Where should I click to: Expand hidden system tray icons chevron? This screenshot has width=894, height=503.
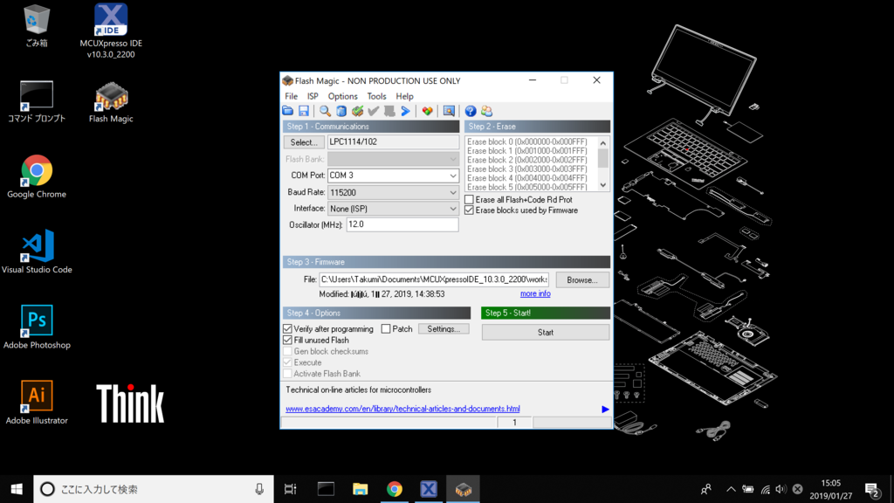tap(731, 489)
